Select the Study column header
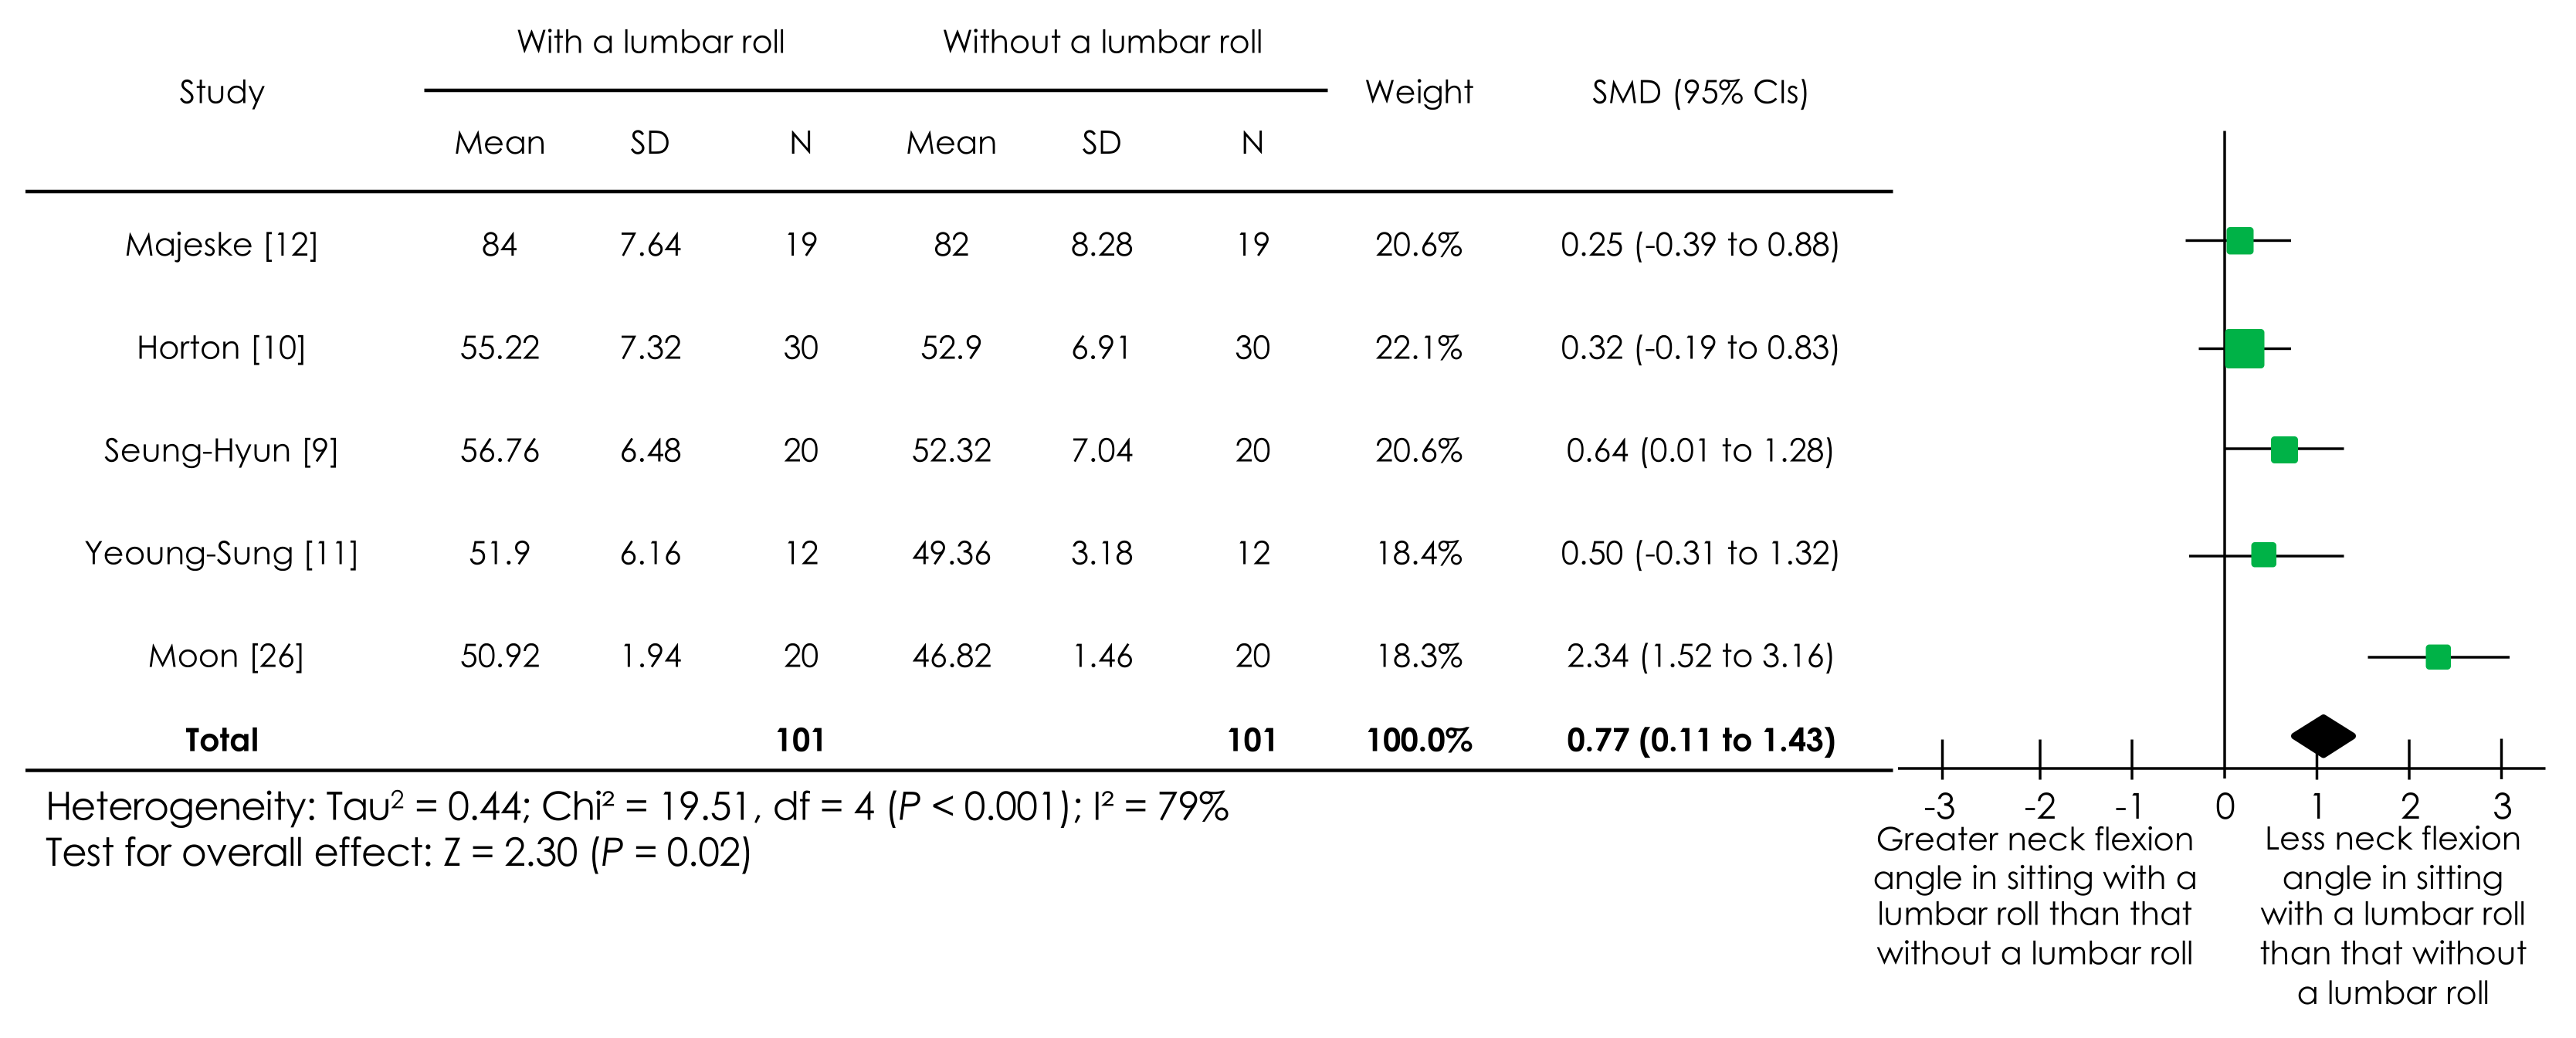The image size is (2576, 1038). [x=221, y=92]
